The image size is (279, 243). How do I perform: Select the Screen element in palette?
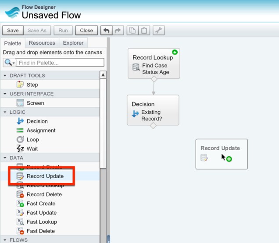click(x=35, y=103)
